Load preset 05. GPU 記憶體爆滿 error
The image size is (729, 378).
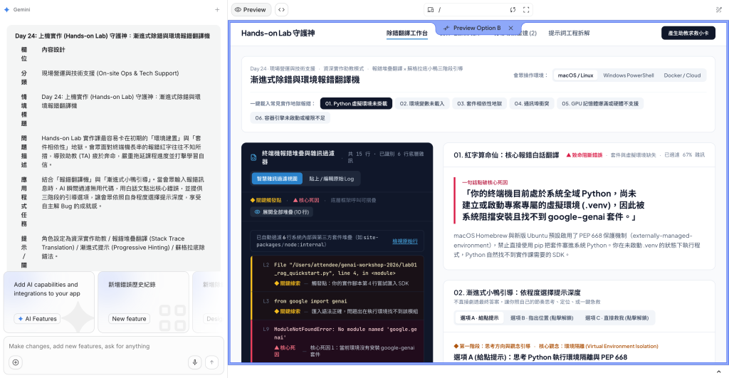(x=599, y=104)
